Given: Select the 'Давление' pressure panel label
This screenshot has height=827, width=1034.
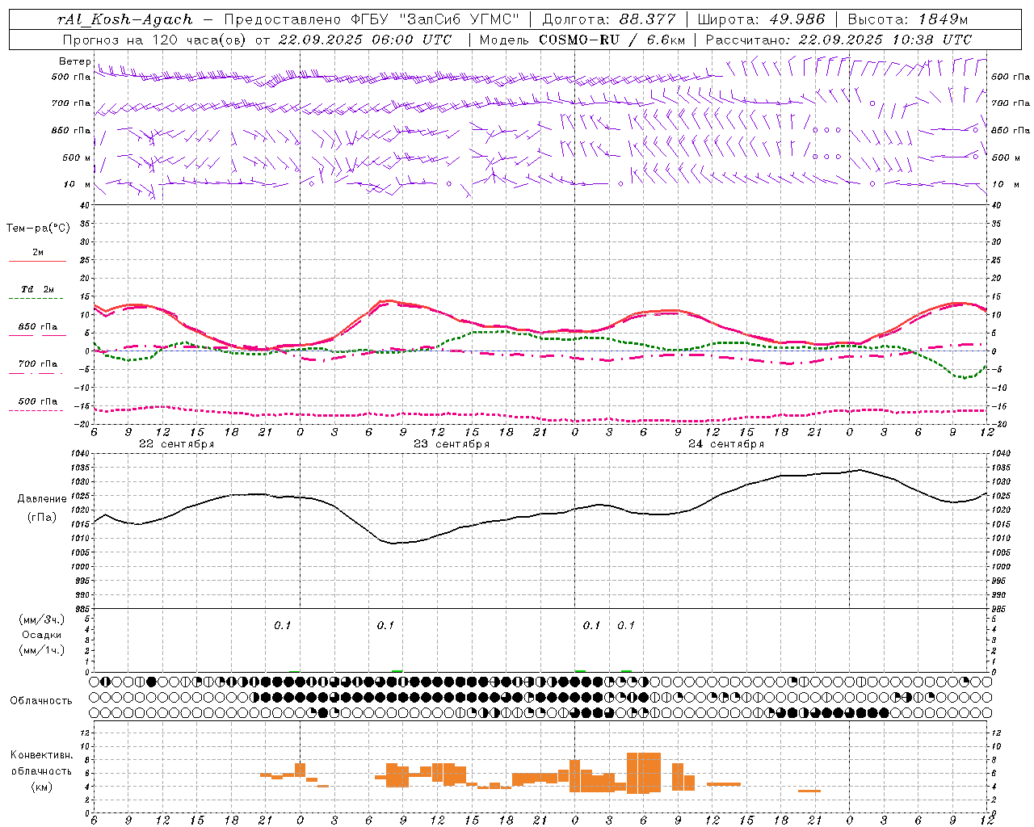Looking at the screenshot, I should (x=41, y=499).
